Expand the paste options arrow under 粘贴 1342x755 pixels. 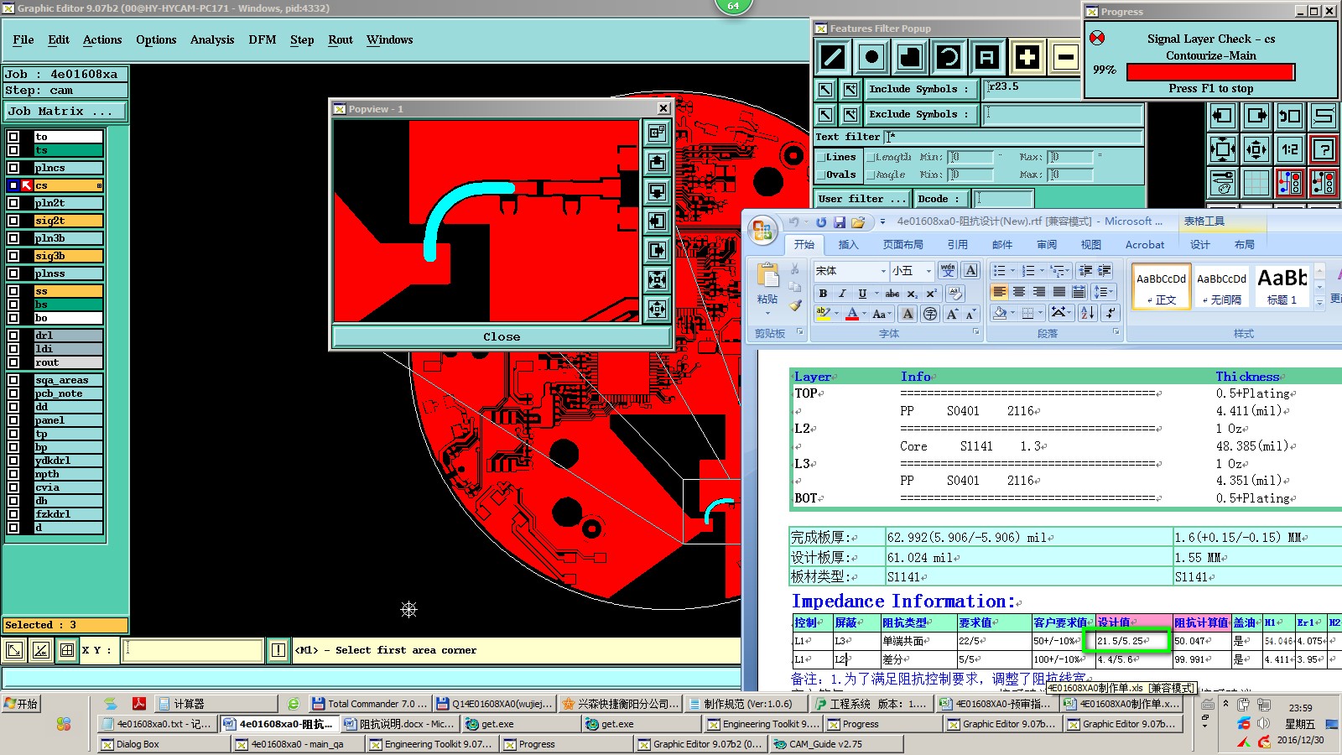[x=767, y=313]
